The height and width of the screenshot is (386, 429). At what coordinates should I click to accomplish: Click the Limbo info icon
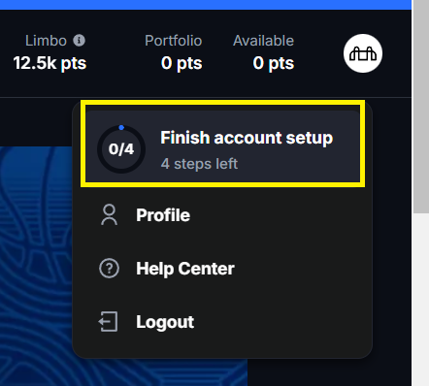tap(79, 41)
